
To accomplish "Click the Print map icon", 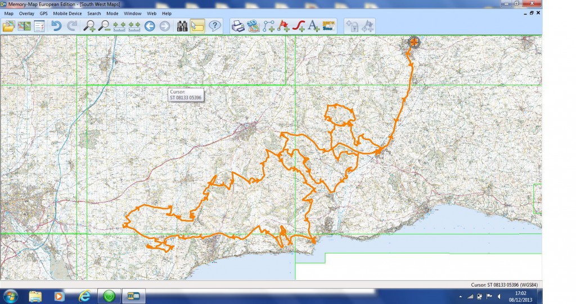I will 238,26.
